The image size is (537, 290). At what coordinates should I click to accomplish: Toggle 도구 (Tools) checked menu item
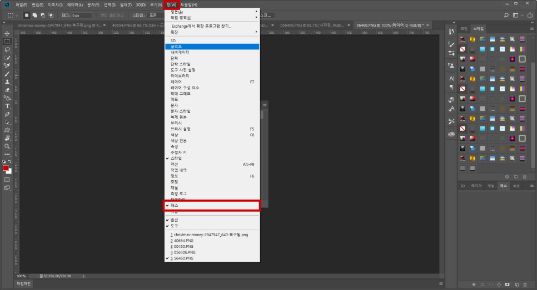[212, 226]
